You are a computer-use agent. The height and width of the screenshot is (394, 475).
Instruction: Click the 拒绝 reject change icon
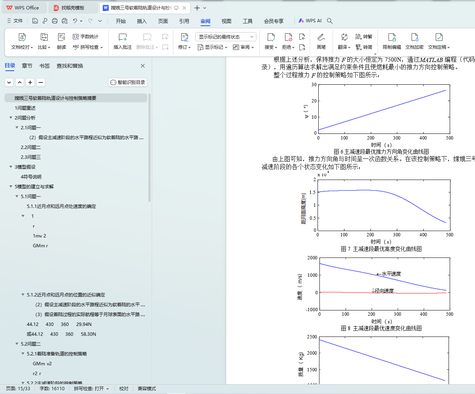(x=288, y=37)
